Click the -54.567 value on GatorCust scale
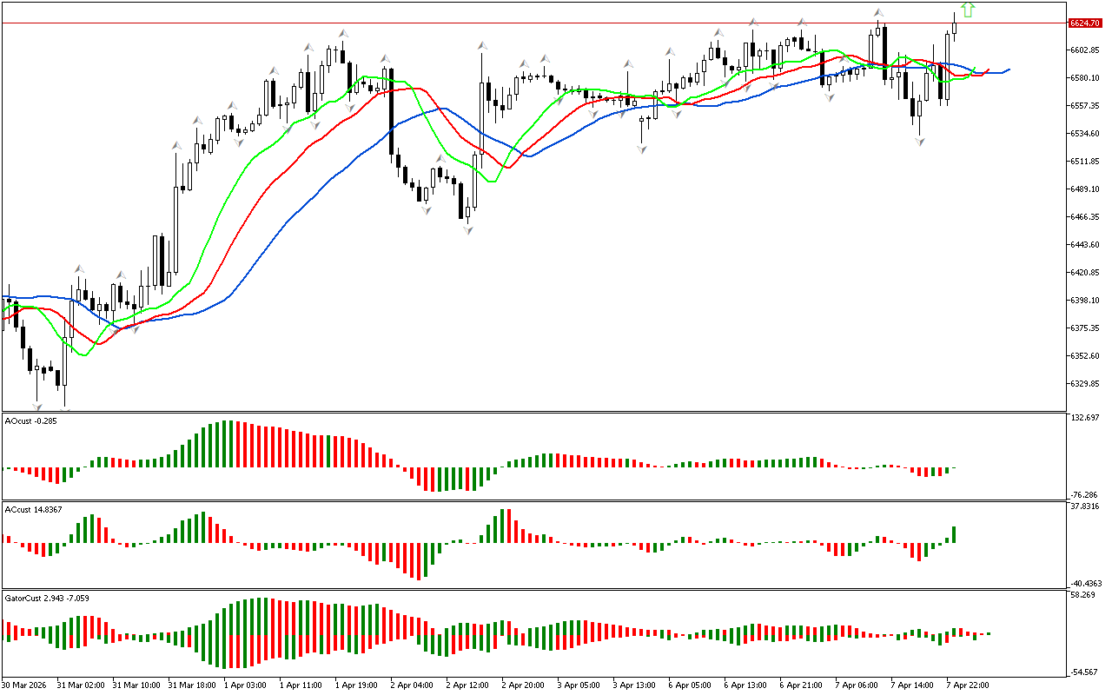The height and width of the screenshot is (695, 1112). point(1084,672)
